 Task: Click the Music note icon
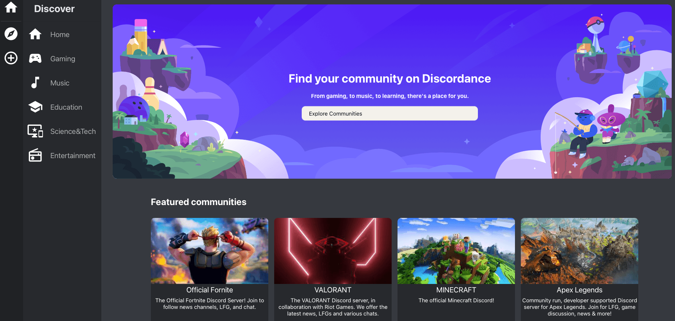pyautogui.click(x=35, y=83)
